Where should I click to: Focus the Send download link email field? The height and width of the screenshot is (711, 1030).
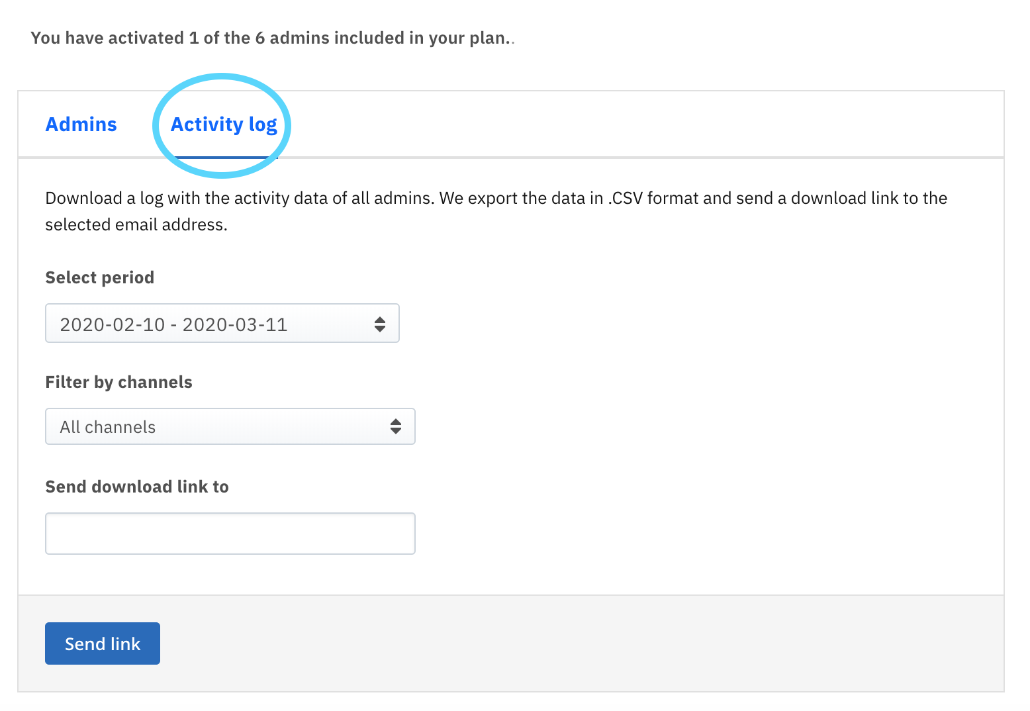230,534
